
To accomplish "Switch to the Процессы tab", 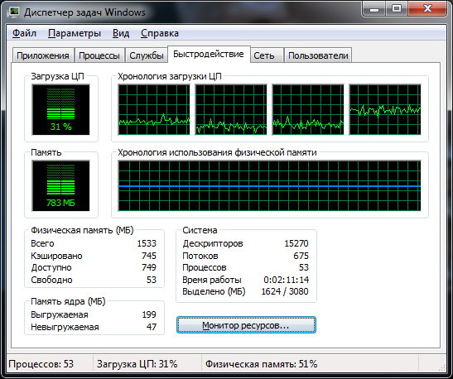I will click(99, 55).
